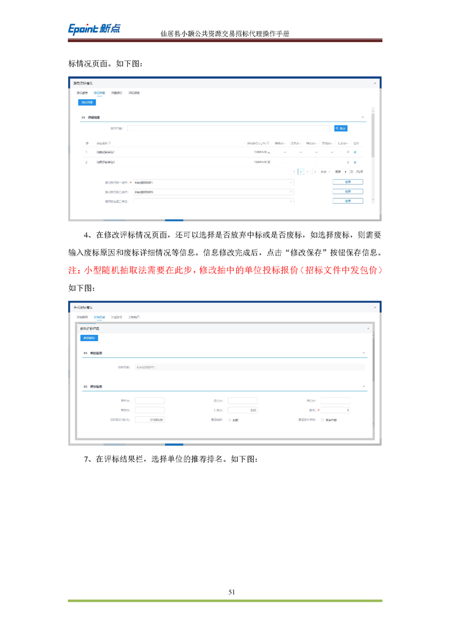450x637 pixels.
Task: Click the sort icon beside the bid price column header
Action: coord(268,143)
